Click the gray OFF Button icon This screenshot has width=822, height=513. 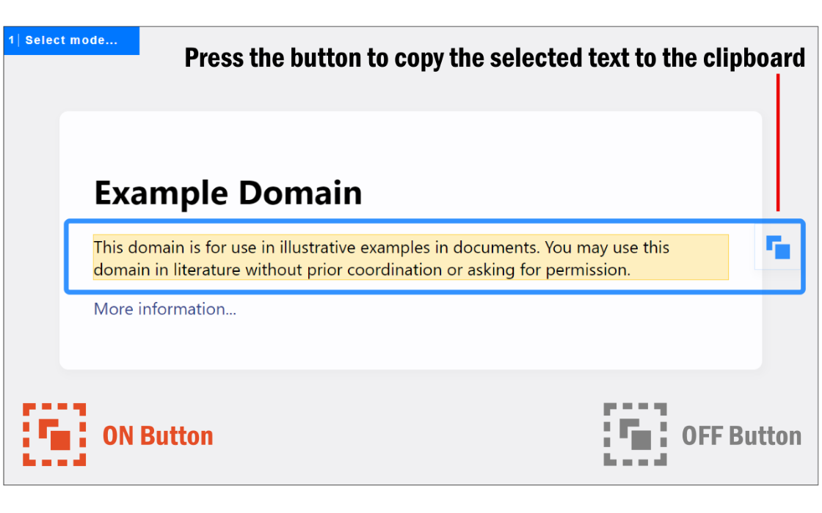pos(636,435)
